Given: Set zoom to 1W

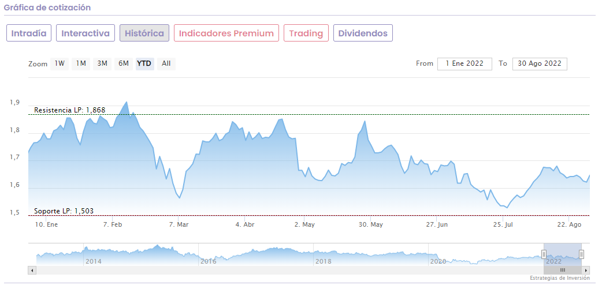Looking at the screenshot, I should click(x=60, y=63).
